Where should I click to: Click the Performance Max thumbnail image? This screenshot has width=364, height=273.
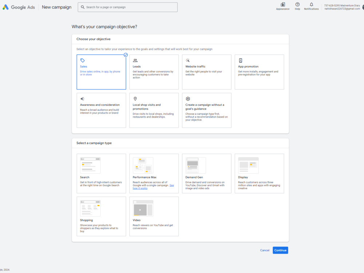pyautogui.click(x=143, y=165)
